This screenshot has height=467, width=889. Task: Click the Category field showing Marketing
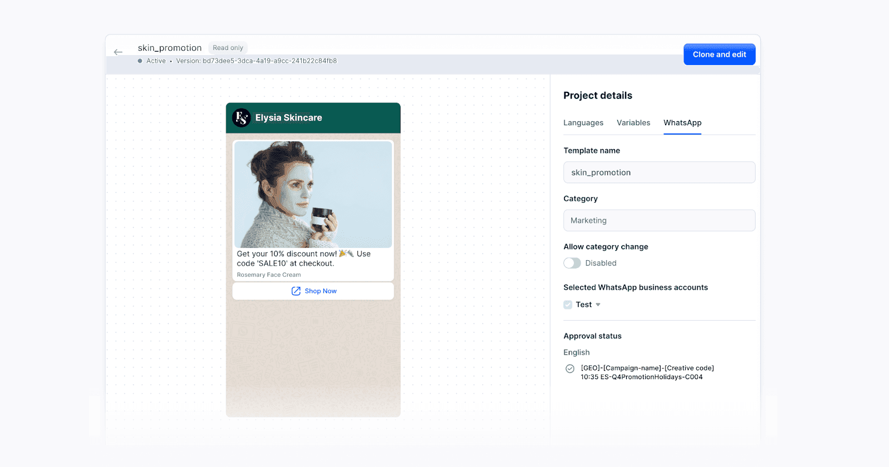coord(660,220)
